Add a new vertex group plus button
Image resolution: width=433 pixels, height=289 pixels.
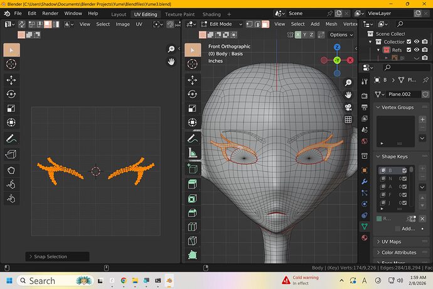422,119
